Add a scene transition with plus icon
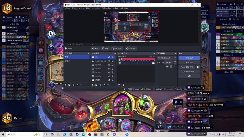Image resolution: width=244 pixels, height=137 pixels. [167, 67]
